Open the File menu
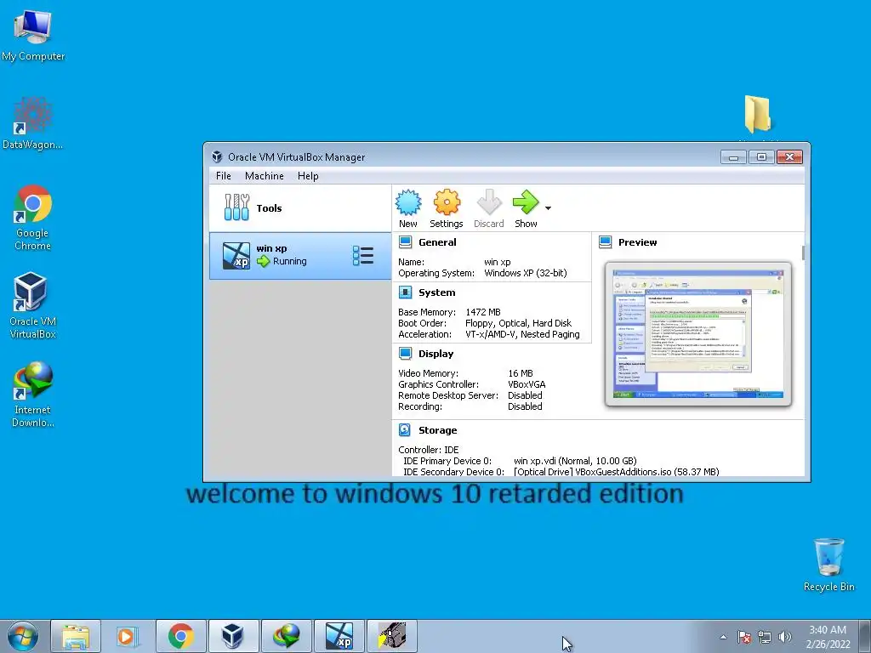This screenshot has width=871, height=653. click(224, 176)
